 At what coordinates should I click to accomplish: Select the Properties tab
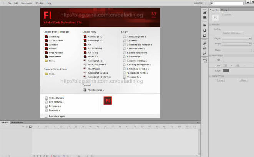coord(214,10)
